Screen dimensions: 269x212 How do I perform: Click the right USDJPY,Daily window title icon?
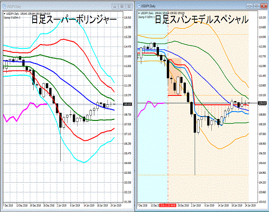(138, 6)
